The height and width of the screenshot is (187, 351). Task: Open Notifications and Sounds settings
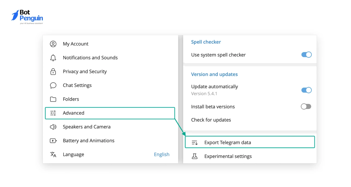pos(110,58)
